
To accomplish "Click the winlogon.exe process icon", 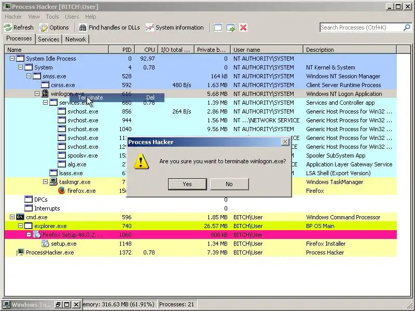I will [x=45, y=94].
